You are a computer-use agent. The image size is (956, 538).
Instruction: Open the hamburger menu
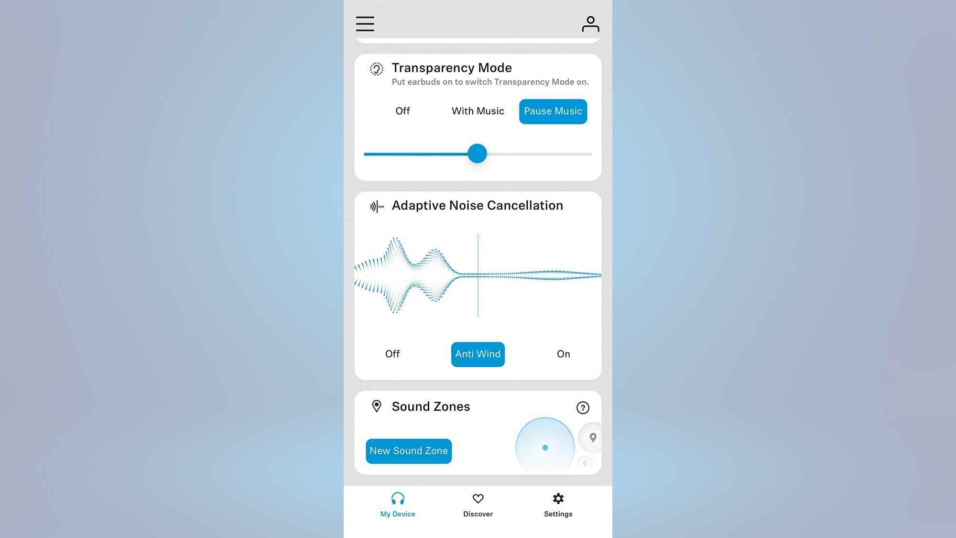pyautogui.click(x=365, y=23)
